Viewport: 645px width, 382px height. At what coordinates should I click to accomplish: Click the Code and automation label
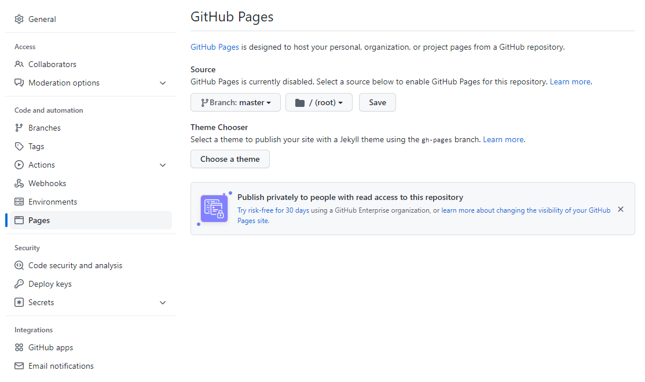pyautogui.click(x=49, y=110)
